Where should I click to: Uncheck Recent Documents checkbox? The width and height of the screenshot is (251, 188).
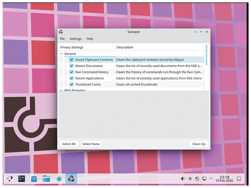(72, 66)
